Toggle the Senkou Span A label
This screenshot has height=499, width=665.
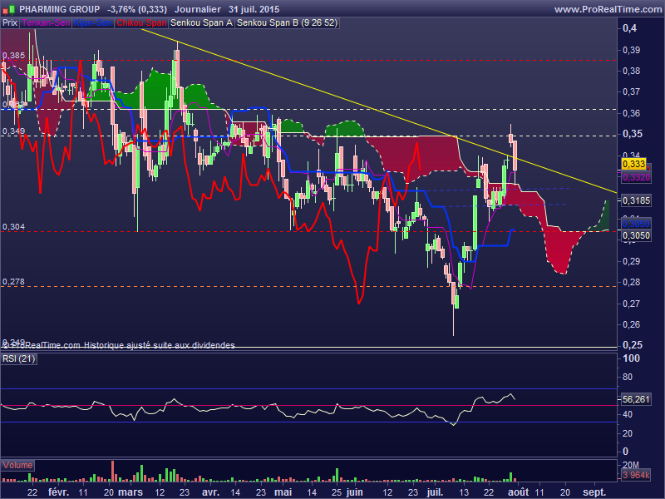tap(200, 23)
